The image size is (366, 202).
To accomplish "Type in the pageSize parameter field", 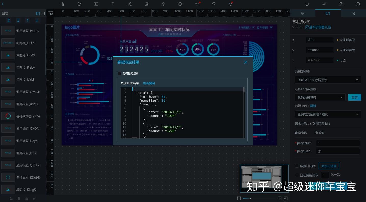I will 338,151.
